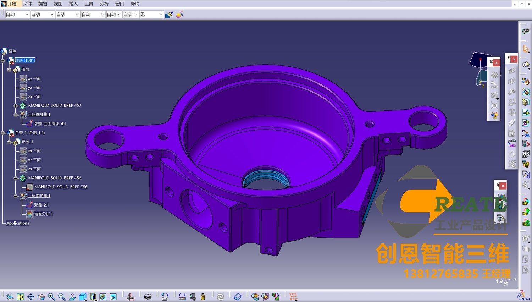Expand the MANIFOLD_SOLID_BREP #57 tree node
532x302 pixels.
[x=16, y=106]
